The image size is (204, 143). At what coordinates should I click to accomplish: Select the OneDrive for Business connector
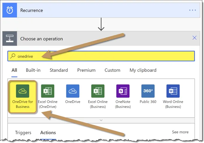pyautogui.click(x=22, y=91)
